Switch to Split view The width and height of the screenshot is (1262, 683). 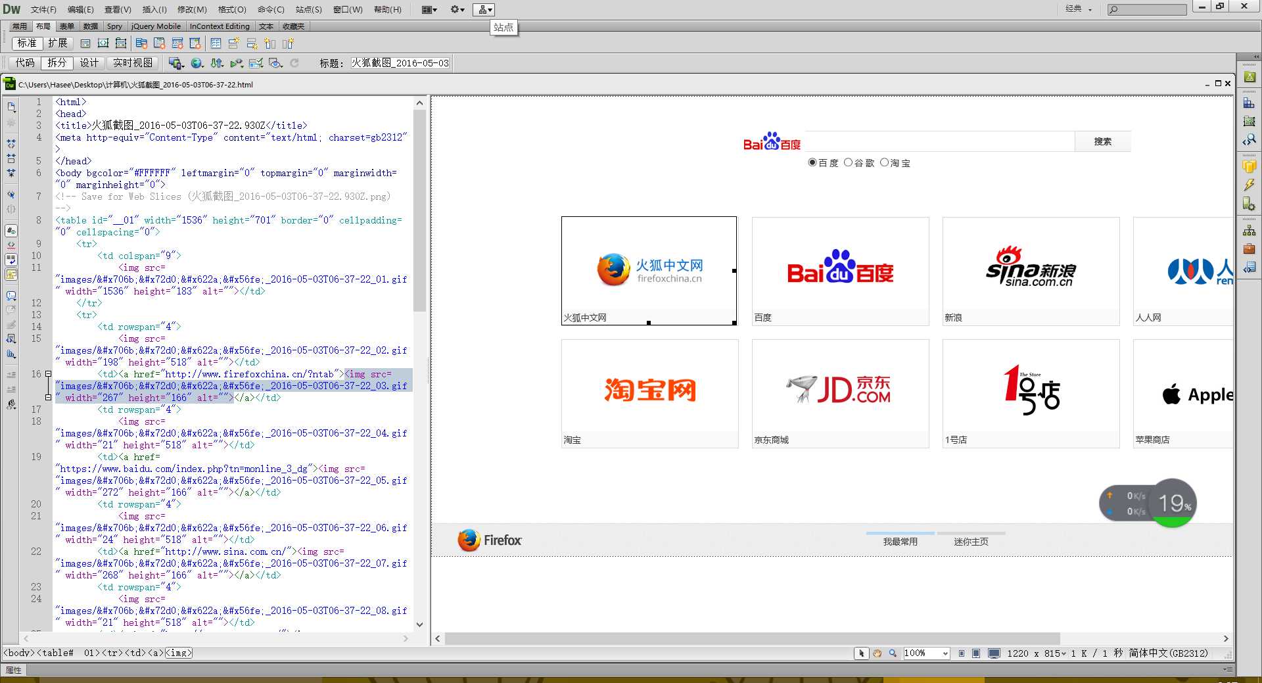tap(57, 63)
